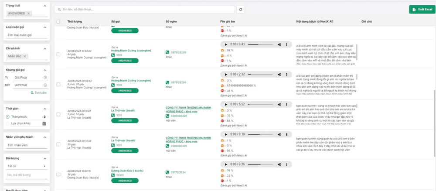Remove the Miền Bắc branch tag
Image resolution: width=436 pixels, height=191 pixels.
pyautogui.click(x=25, y=56)
